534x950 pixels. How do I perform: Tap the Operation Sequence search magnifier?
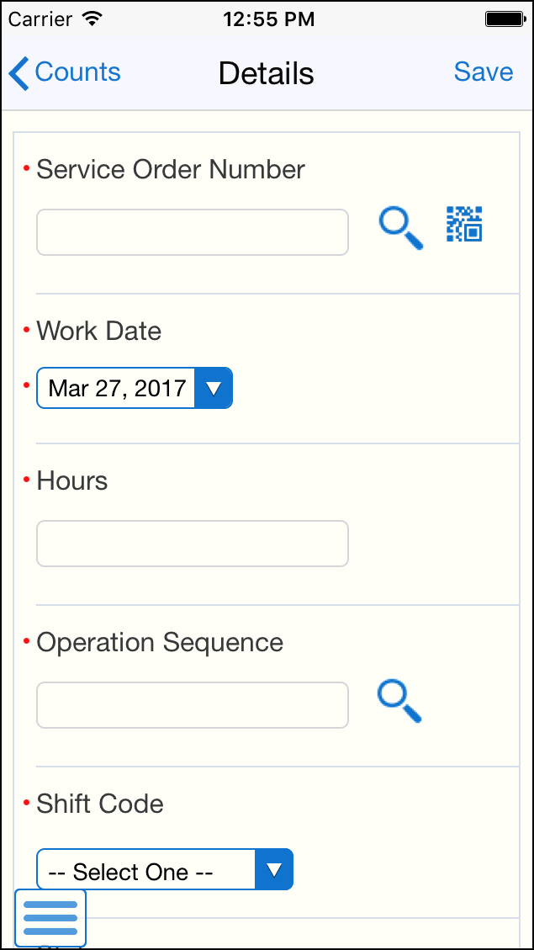(x=399, y=702)
